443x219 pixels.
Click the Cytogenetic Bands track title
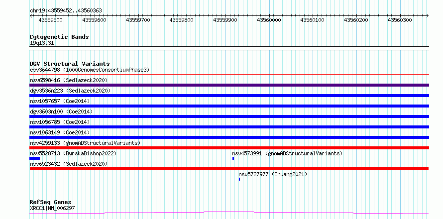click(59, 37)
